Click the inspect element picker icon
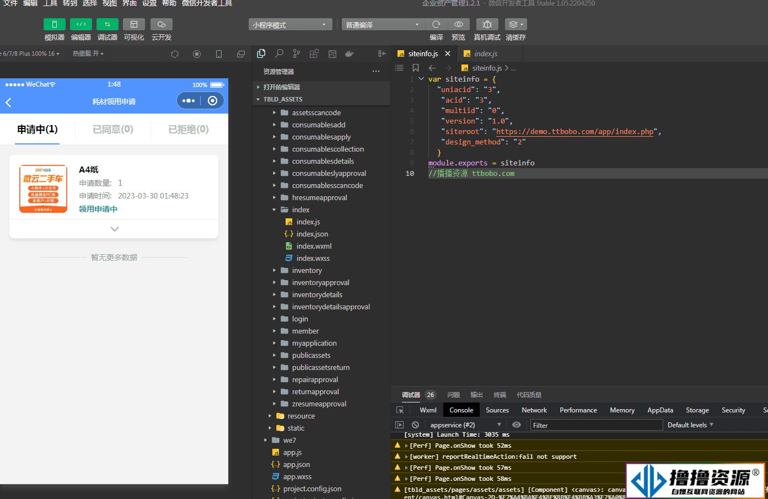The height and width of the screenshot is (499, 768). coord(400,410)
